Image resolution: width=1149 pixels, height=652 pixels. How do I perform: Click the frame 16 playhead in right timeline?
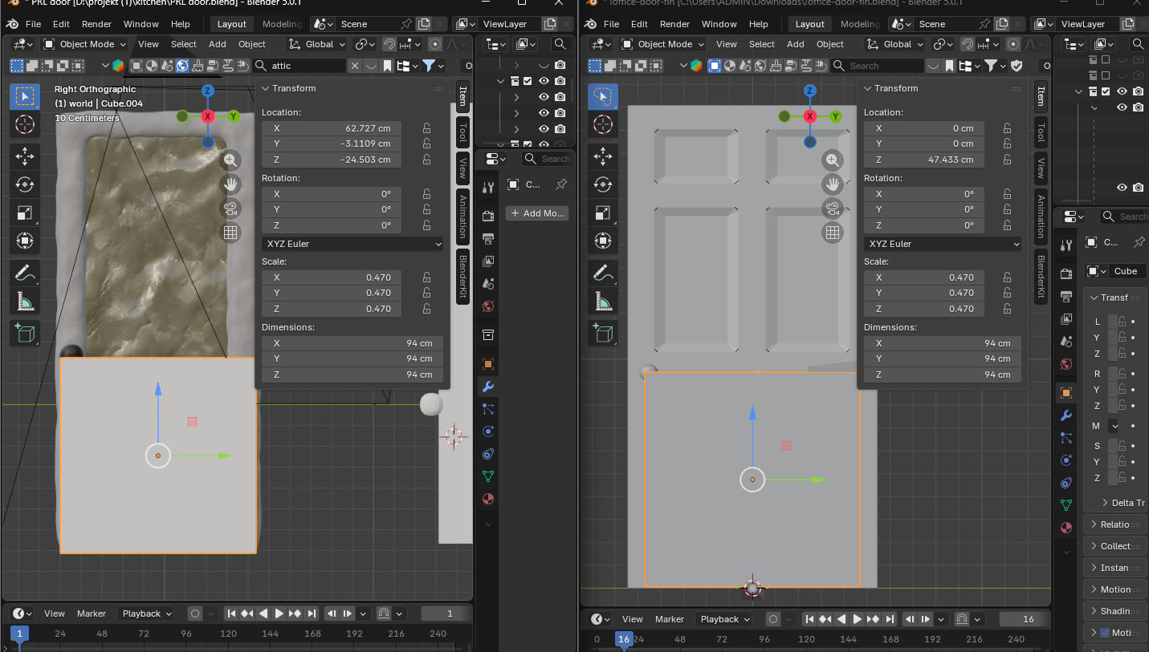624,639
